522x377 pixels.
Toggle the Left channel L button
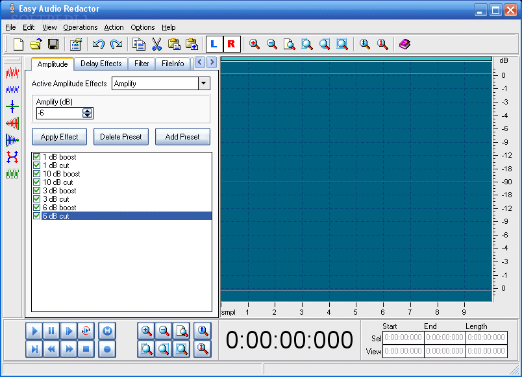coord(214,44)
